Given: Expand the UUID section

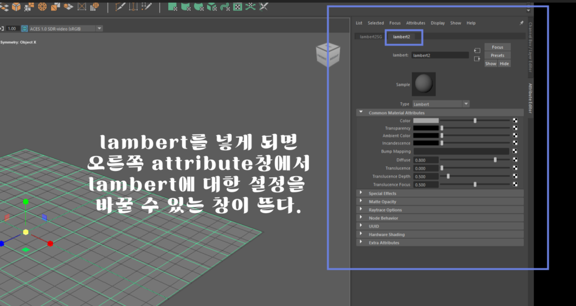Looking at the screenshot, I should [x=440, y=226].
